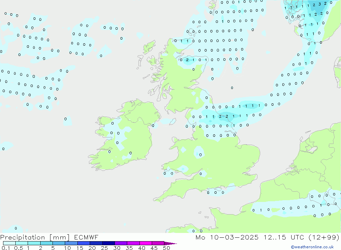Viewport: 341px width, 250px height.
Task: Click the 0.5–1 mm legend color box
Action: coord(21,243)
